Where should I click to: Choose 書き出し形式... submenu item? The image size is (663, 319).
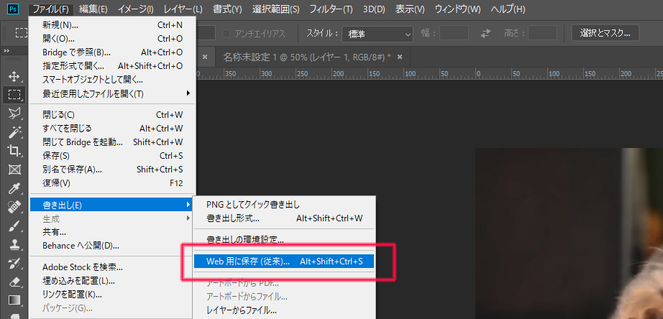tap(284, 218)
